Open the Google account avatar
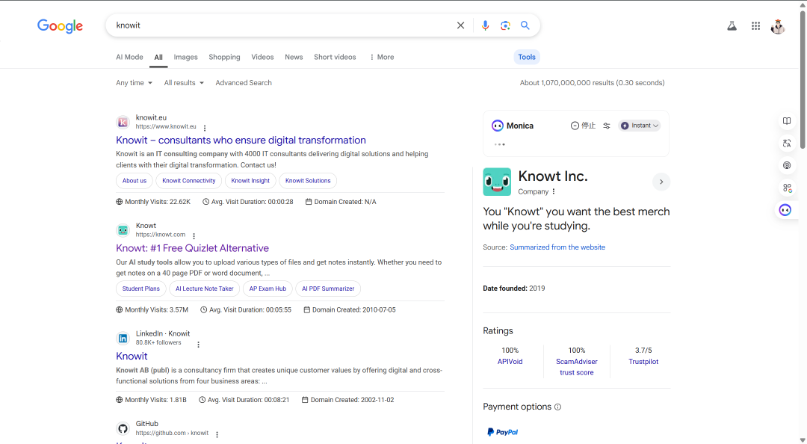This screenshot has height=444, width=807. click(778, 26)
